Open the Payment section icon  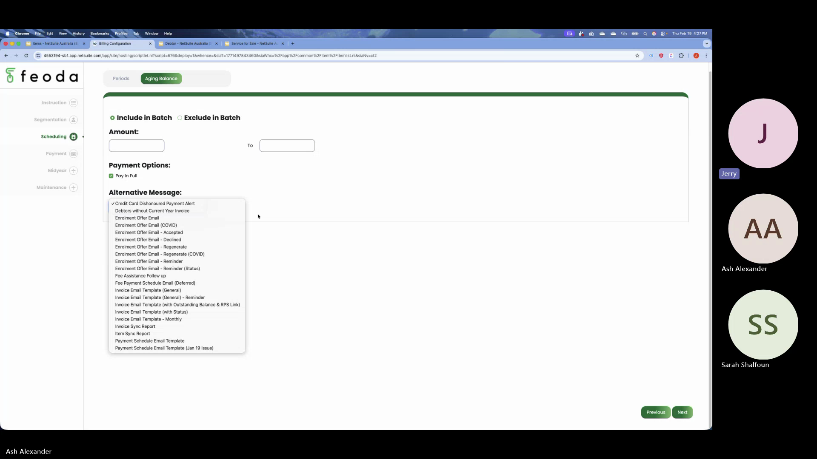(73, 153)
